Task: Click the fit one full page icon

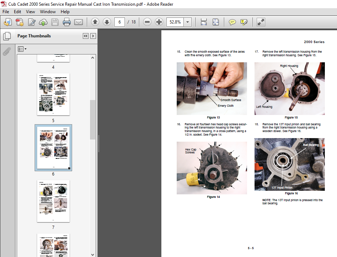Action: (x=216, y=22)
